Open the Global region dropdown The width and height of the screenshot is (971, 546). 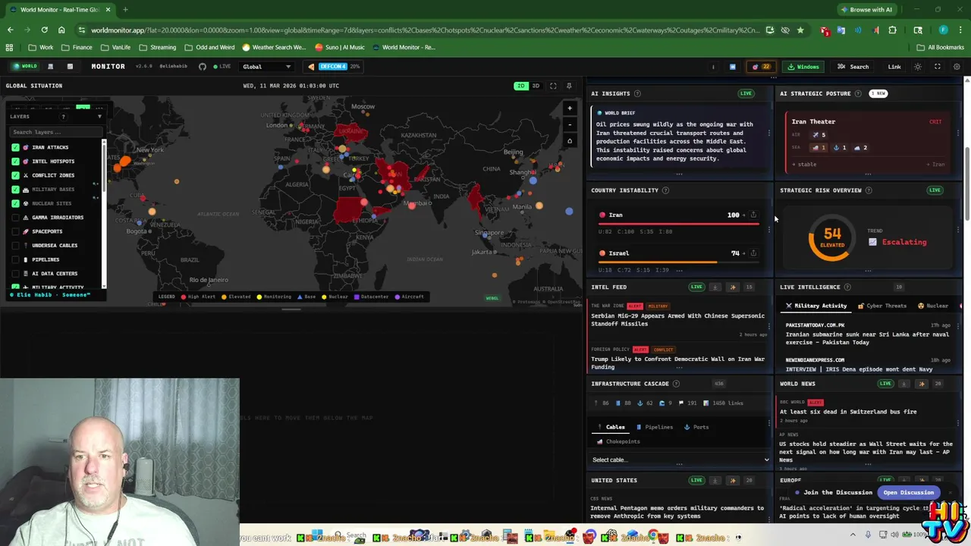[x=266, y=67]
